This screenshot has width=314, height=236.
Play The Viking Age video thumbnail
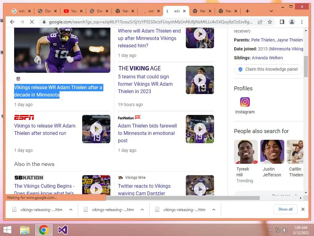[200, 80]
